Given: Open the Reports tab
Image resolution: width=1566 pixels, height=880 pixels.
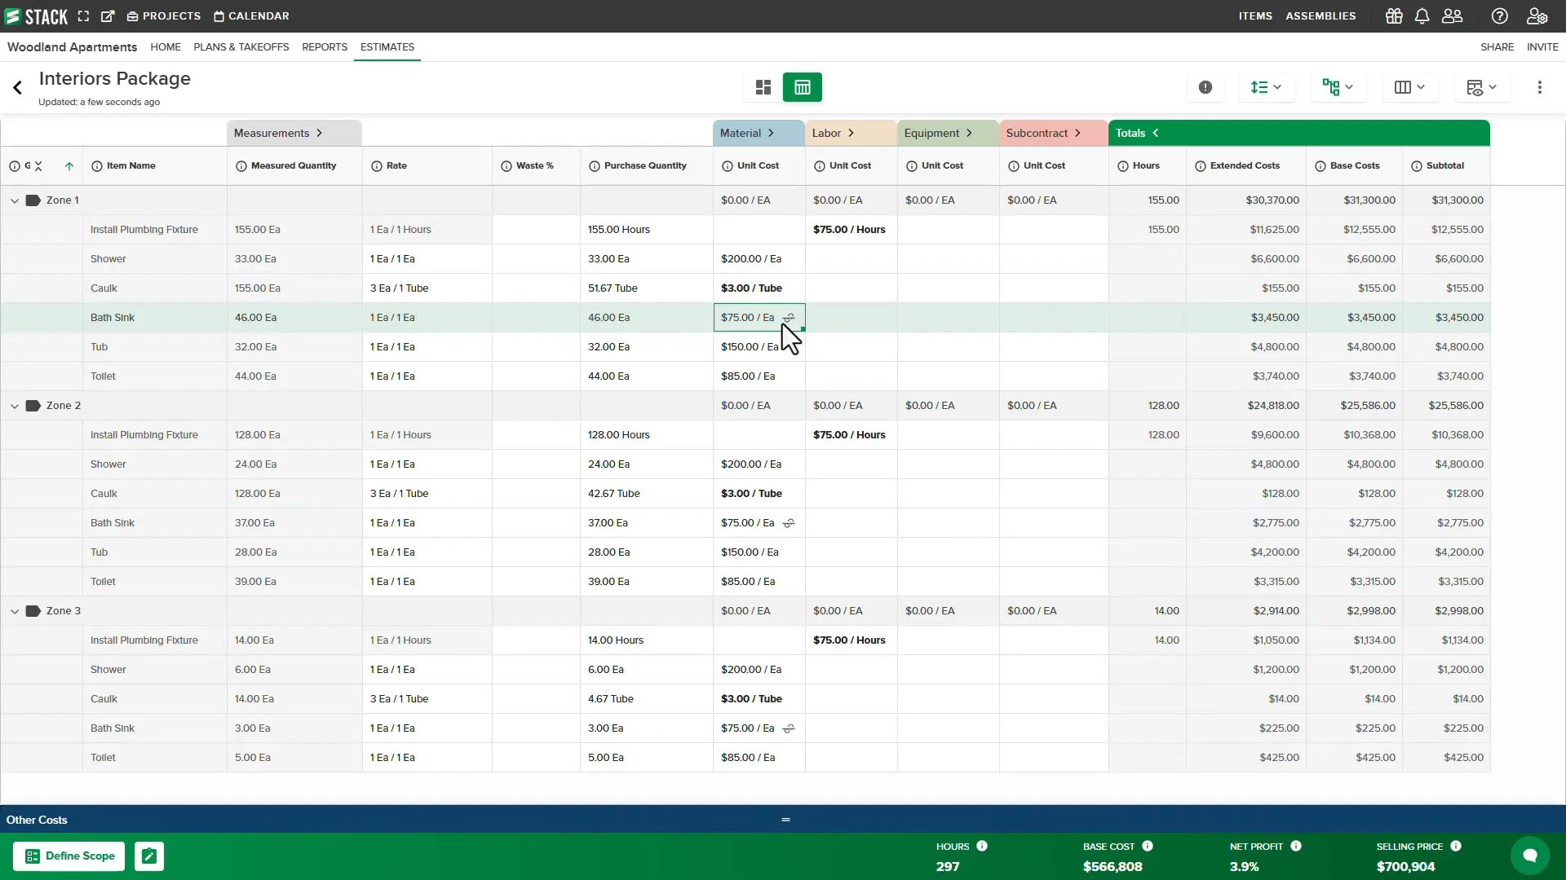Looking at the screenshot, I should 325,47.
